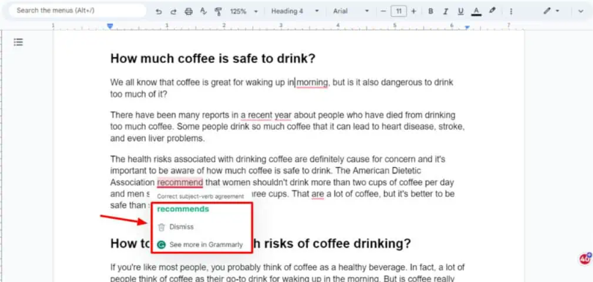Viewport: 593px width, 282px height.
Task: Open the Heading 4 style dropdown
Action: tap(295, 11)
